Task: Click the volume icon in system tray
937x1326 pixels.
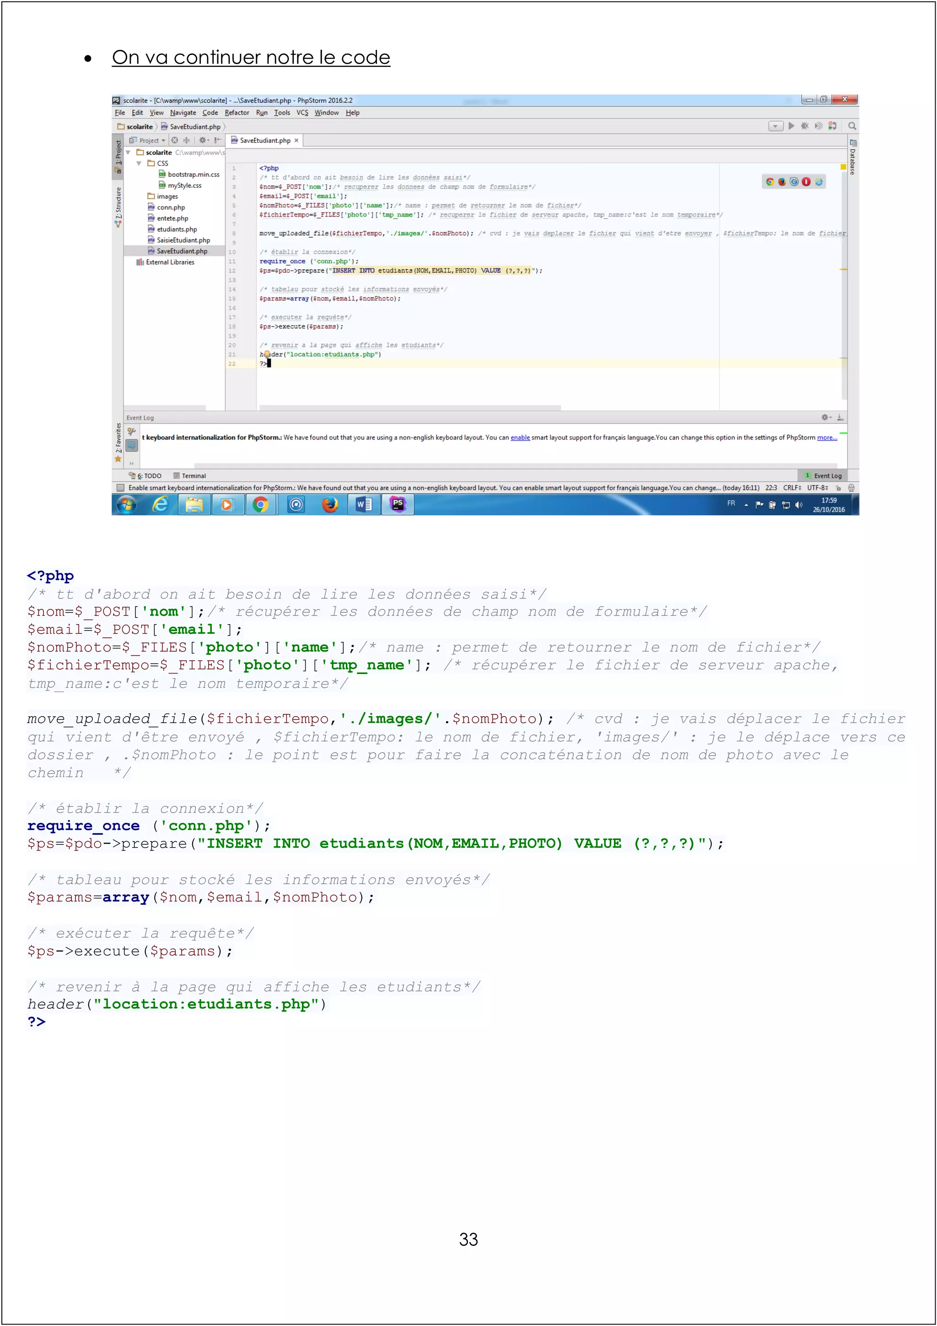Action: pyautogui.click(x=798, y=505)
